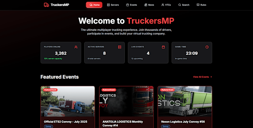Click the clock icon in Game Time card

207,47
